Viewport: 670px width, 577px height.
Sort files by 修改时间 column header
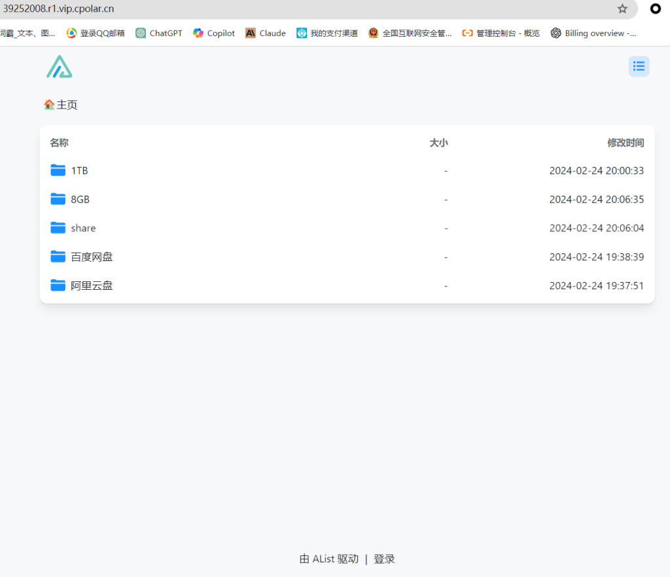tap(625, 143)
